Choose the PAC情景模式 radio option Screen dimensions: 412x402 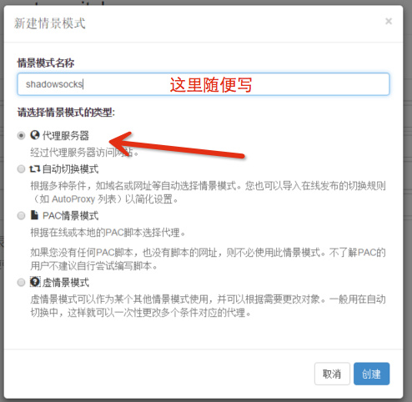[21, 216]
